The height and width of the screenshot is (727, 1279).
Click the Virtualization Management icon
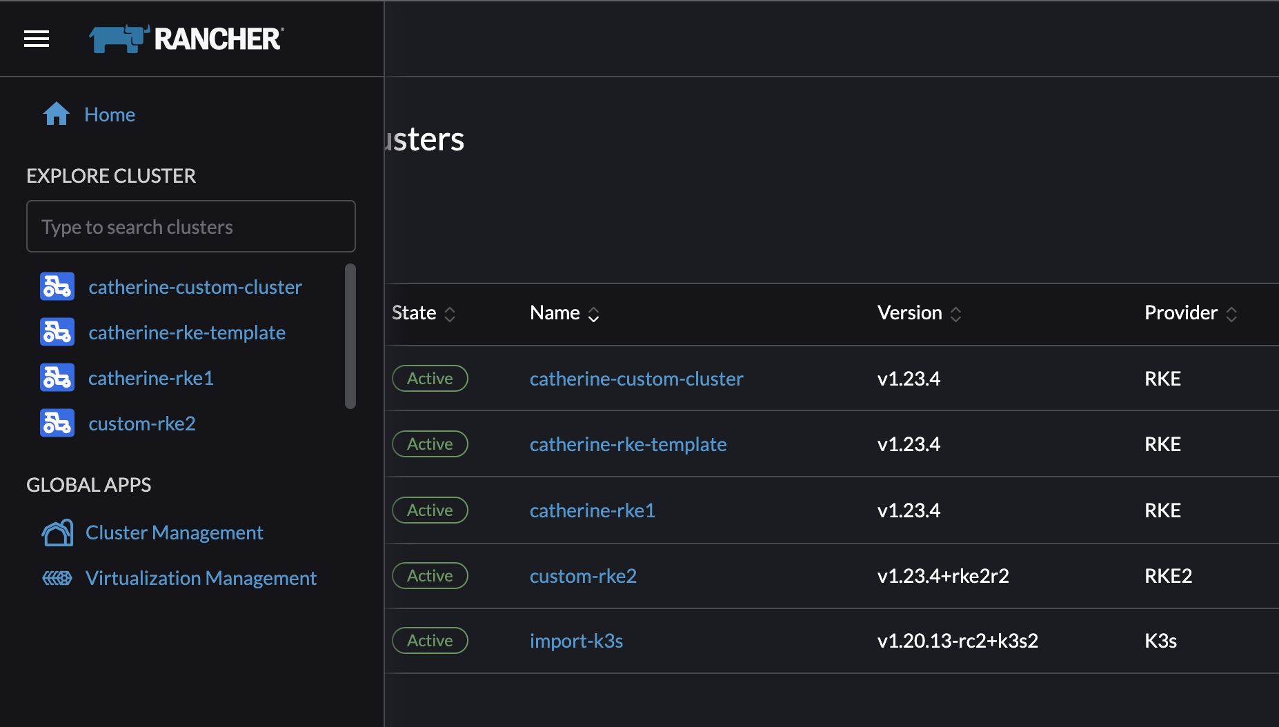tap(57, 578)
